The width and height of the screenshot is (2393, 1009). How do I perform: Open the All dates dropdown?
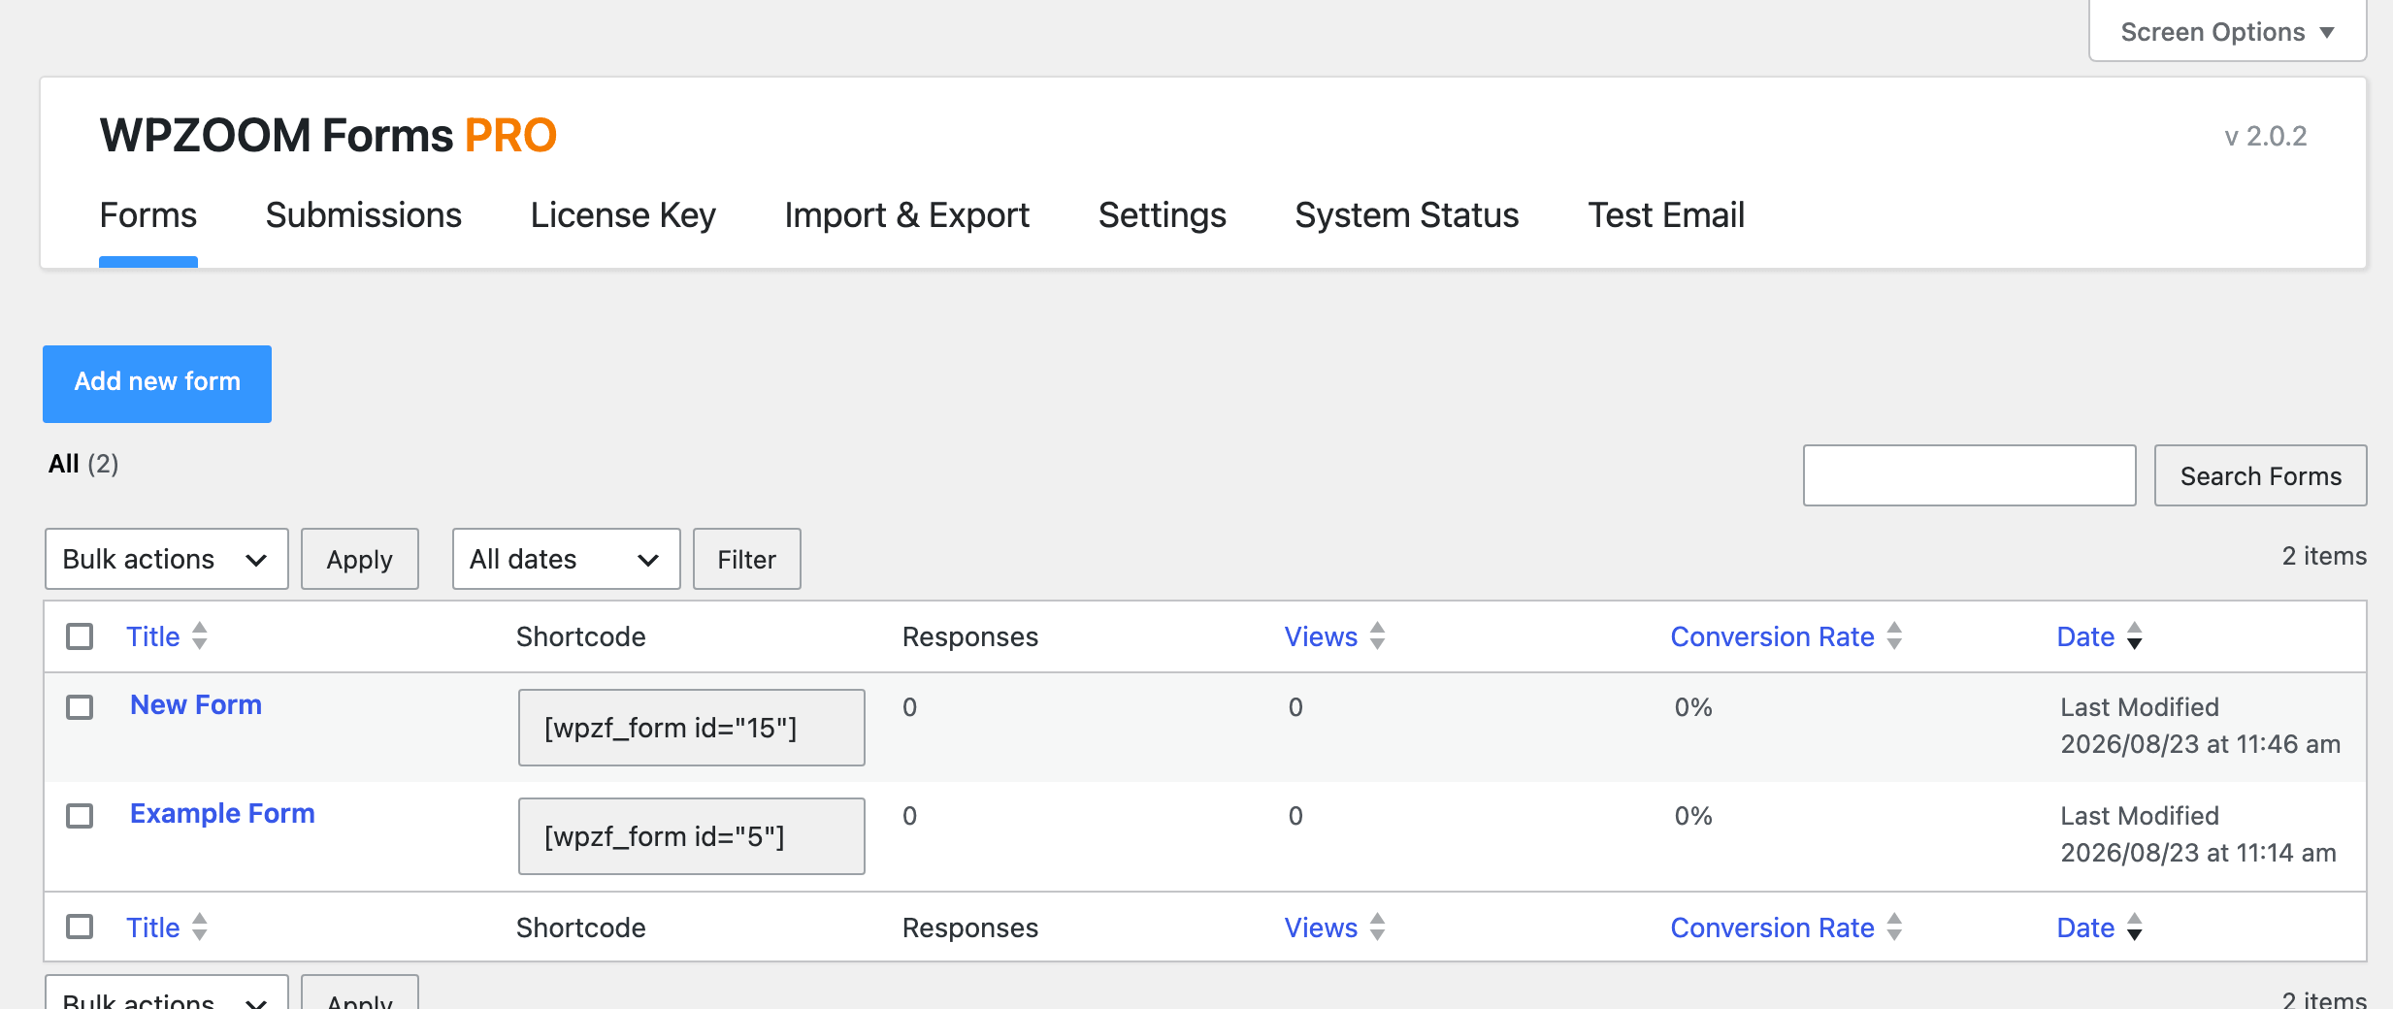567,559
